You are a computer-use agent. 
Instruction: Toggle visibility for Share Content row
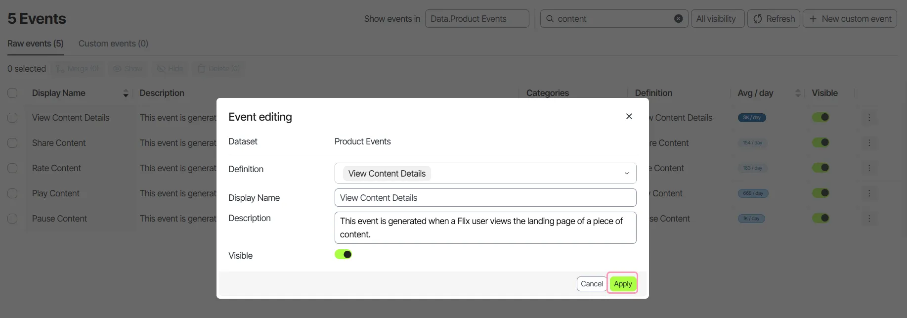(821, 142)
